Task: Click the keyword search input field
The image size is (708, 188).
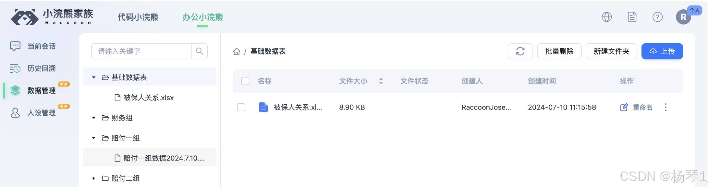Action: (x=142, y=51)
